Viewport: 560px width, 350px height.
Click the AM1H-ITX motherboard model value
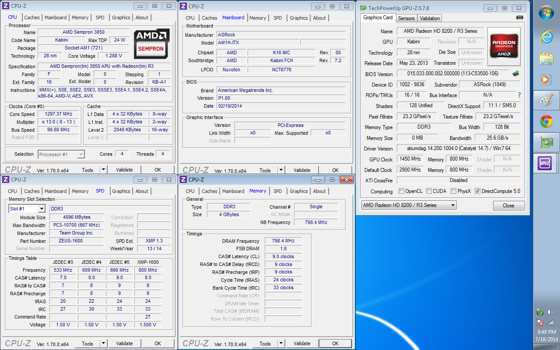[258, 43]
